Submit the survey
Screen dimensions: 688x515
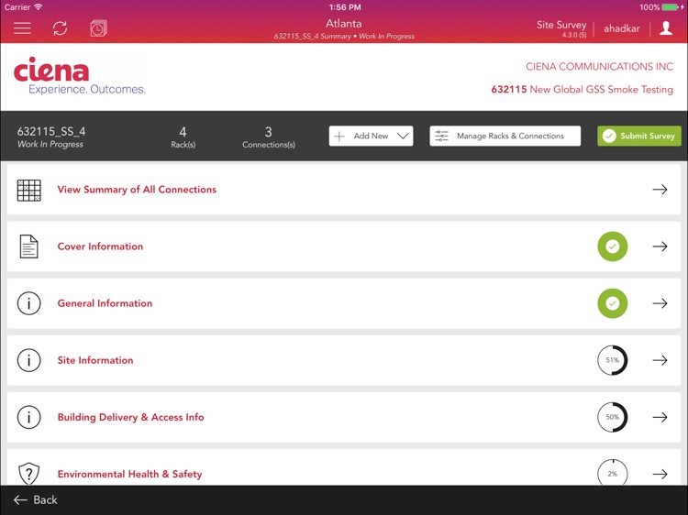click(x=639, y=136)
